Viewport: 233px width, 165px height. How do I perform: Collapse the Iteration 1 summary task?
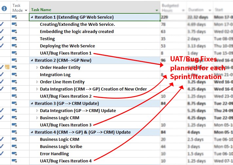[x=32, y=17]
